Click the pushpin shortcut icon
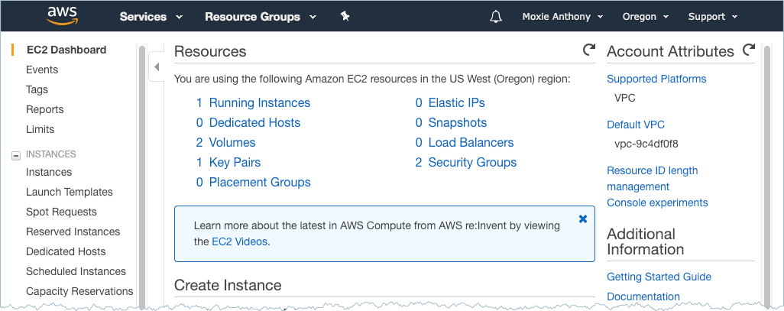 click(x=345, y=17)
